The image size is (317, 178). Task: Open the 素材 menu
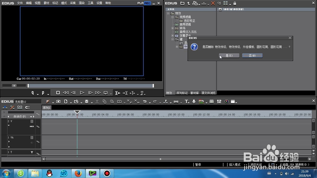(x=46, y=3)
